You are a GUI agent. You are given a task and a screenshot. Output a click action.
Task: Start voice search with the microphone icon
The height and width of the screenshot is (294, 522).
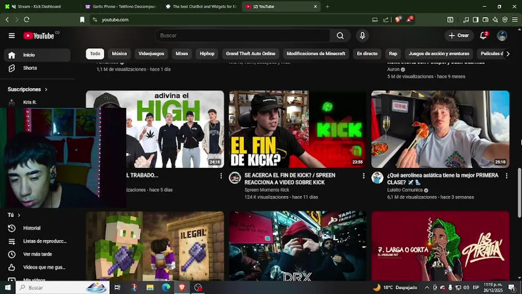point(362,36)
